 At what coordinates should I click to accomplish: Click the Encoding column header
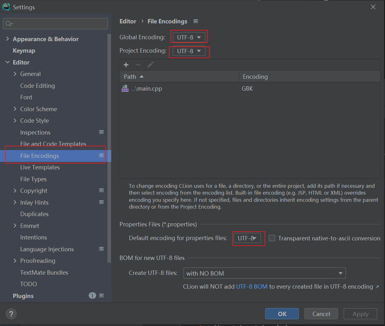[310, 77]
